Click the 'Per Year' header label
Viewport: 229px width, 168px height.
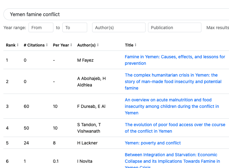click(x=61, y=45)
